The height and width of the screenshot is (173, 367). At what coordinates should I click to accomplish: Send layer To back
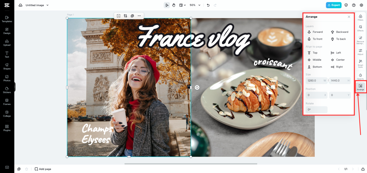[338, 39]
